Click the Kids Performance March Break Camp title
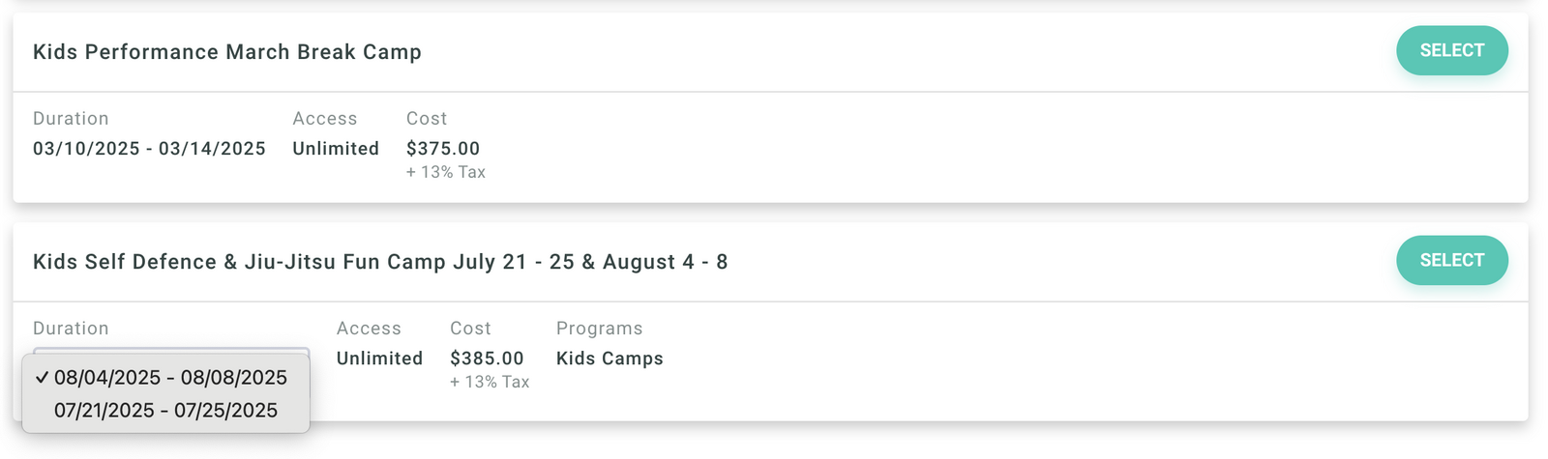This screenshot has height=459, width=1548. (x=227, y=52)
